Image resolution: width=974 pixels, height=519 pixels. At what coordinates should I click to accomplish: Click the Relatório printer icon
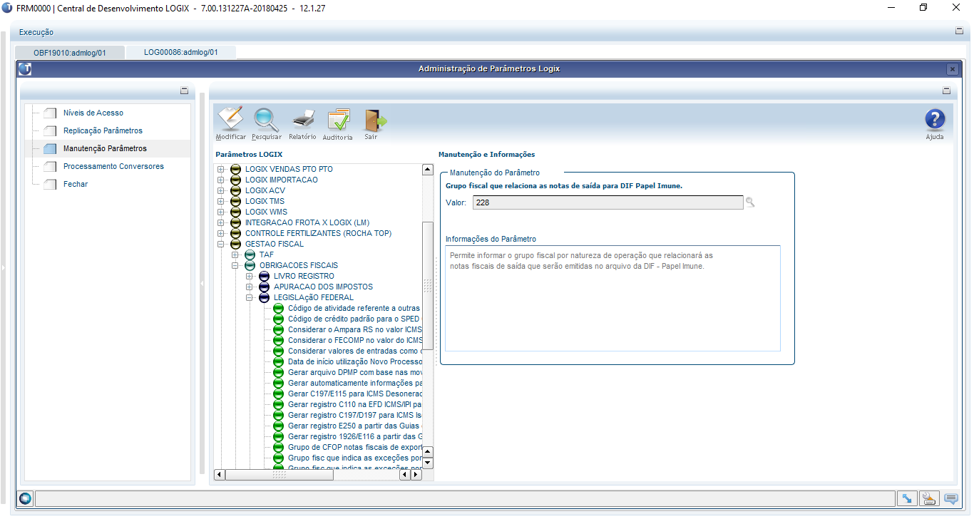(303, 119)
